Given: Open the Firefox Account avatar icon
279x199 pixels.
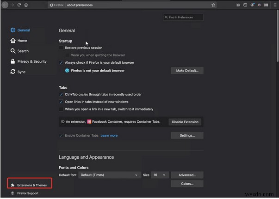Looking at the screenshot, I should coord(252,5).
